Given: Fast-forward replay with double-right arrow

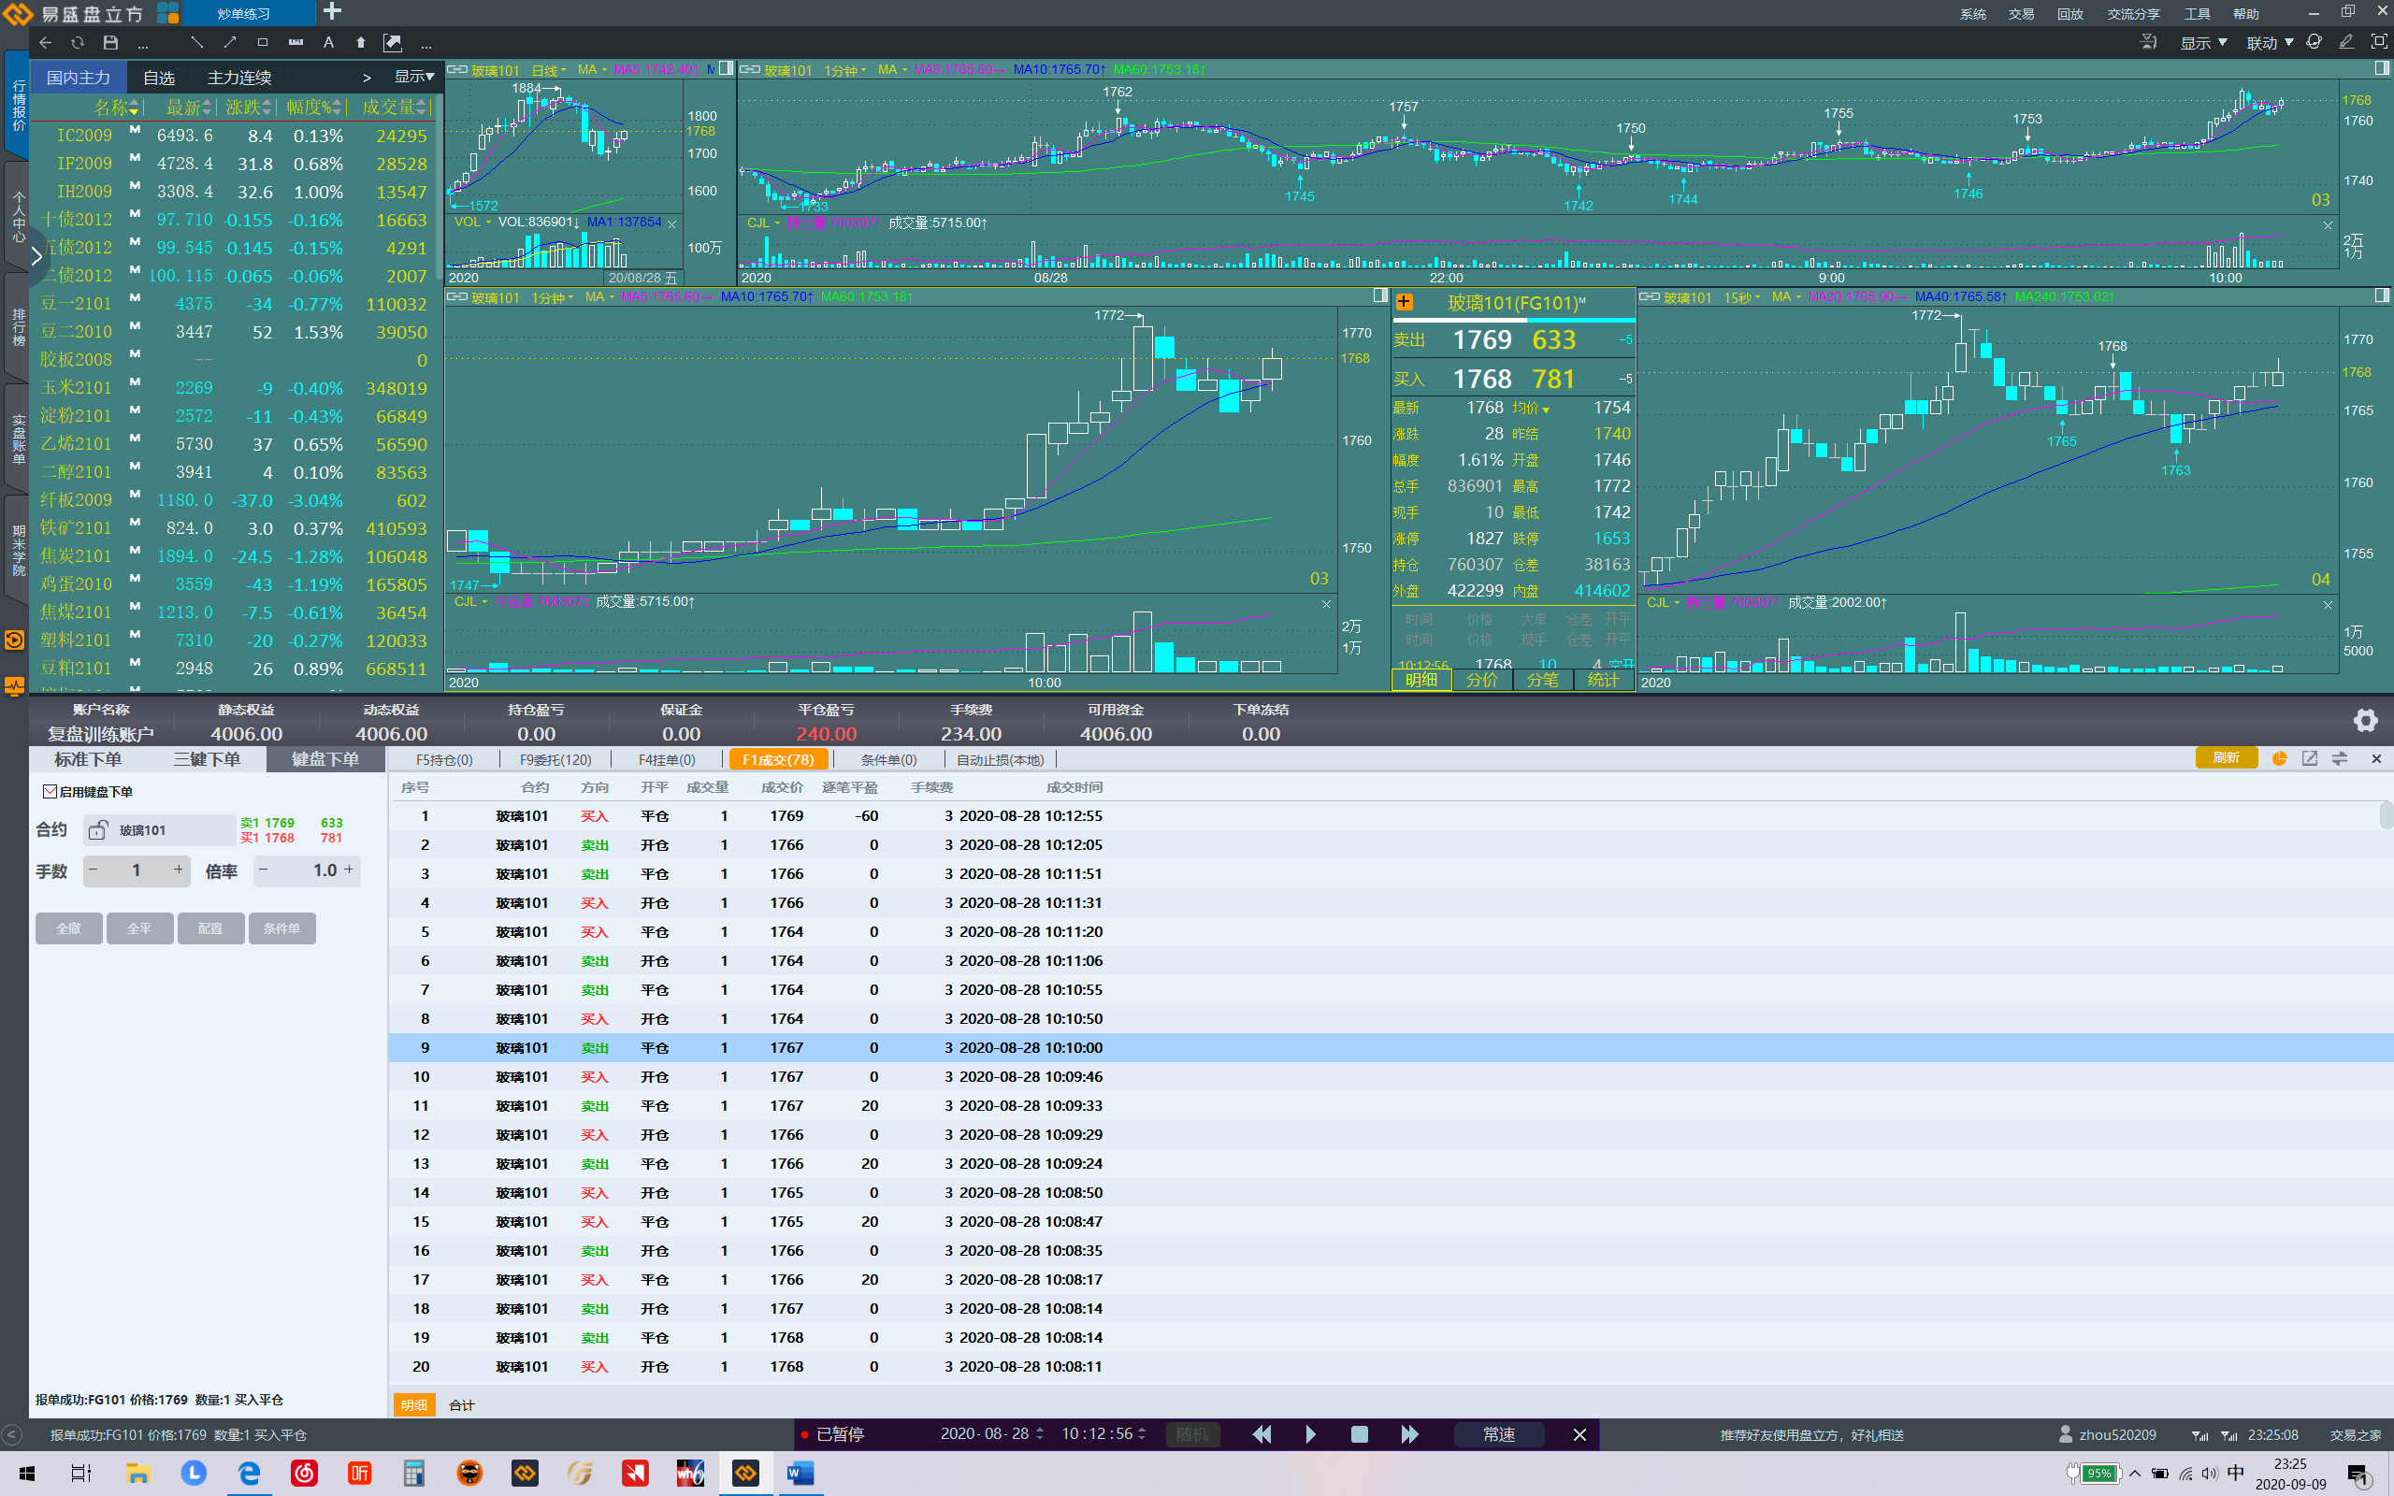Looking at the screenshot, I should point(1409,1433).
